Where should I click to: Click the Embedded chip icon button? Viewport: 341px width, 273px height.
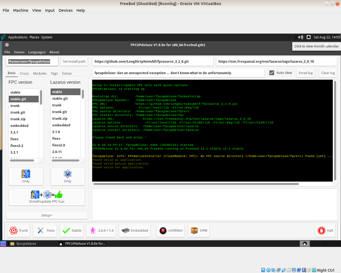coord(135,231)
